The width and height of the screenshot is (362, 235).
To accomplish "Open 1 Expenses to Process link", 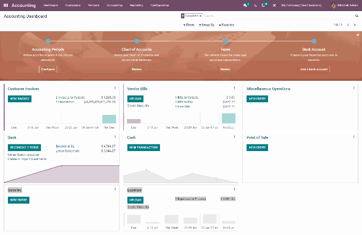I will click(x=190, y=199).
